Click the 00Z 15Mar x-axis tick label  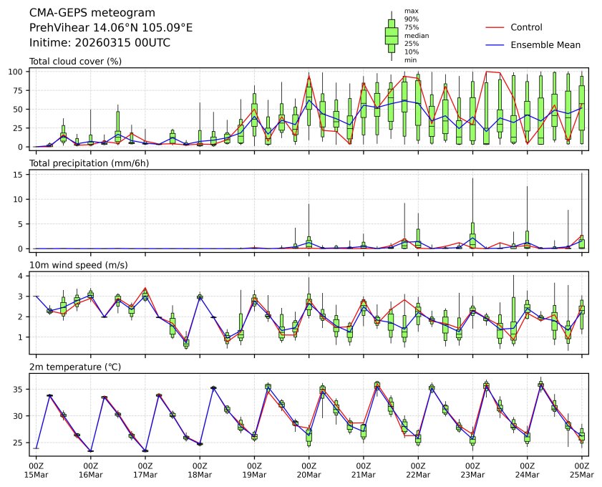[x=36, y=470]
